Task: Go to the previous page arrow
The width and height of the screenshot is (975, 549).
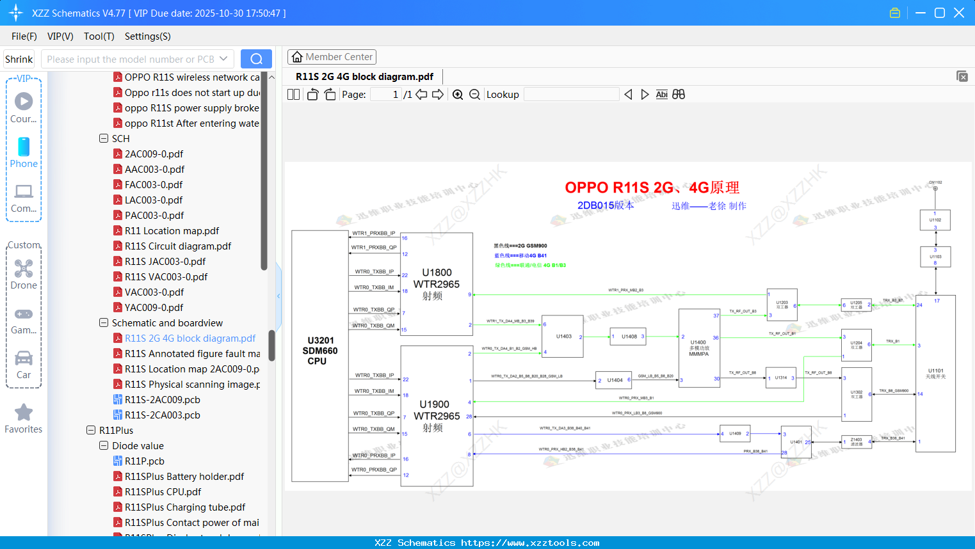Action: pyautogui.click(x=421, y=95)
